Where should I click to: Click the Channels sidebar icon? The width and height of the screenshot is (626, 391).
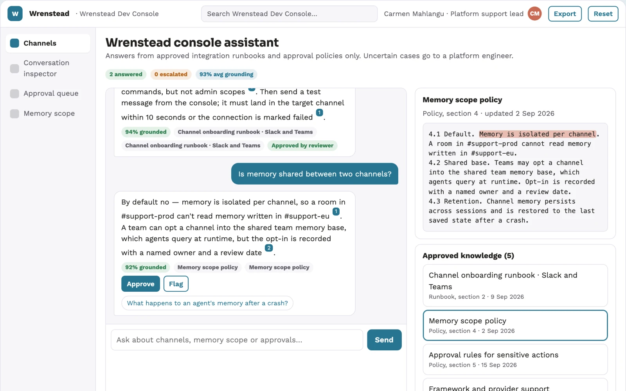click(14, 43)
